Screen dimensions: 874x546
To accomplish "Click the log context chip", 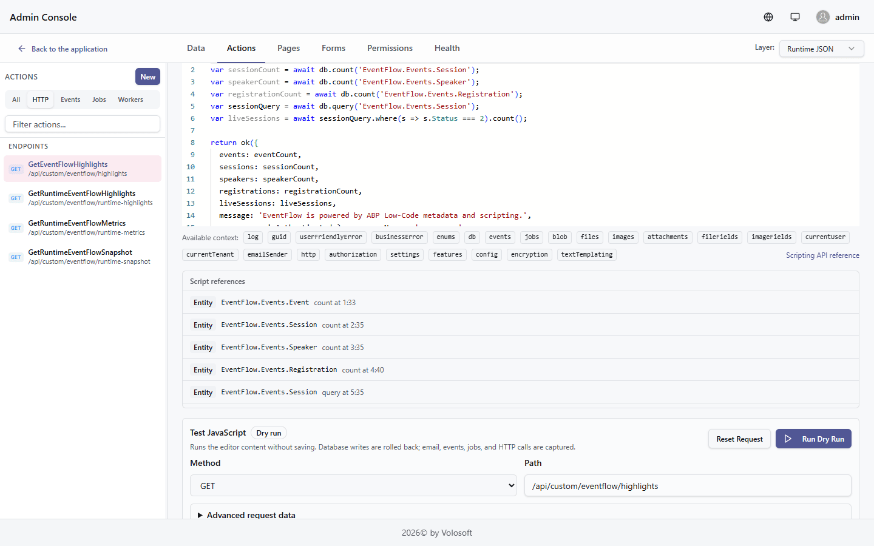I will click(x=253, y=237).
